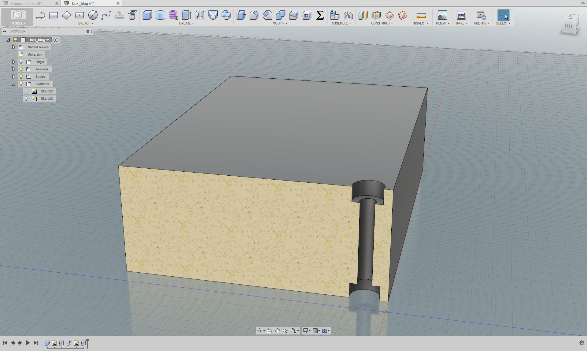Select the 2-Point Rectangle sketch tool
This screenshot has width=587, height=351.
tap(54, 15)
